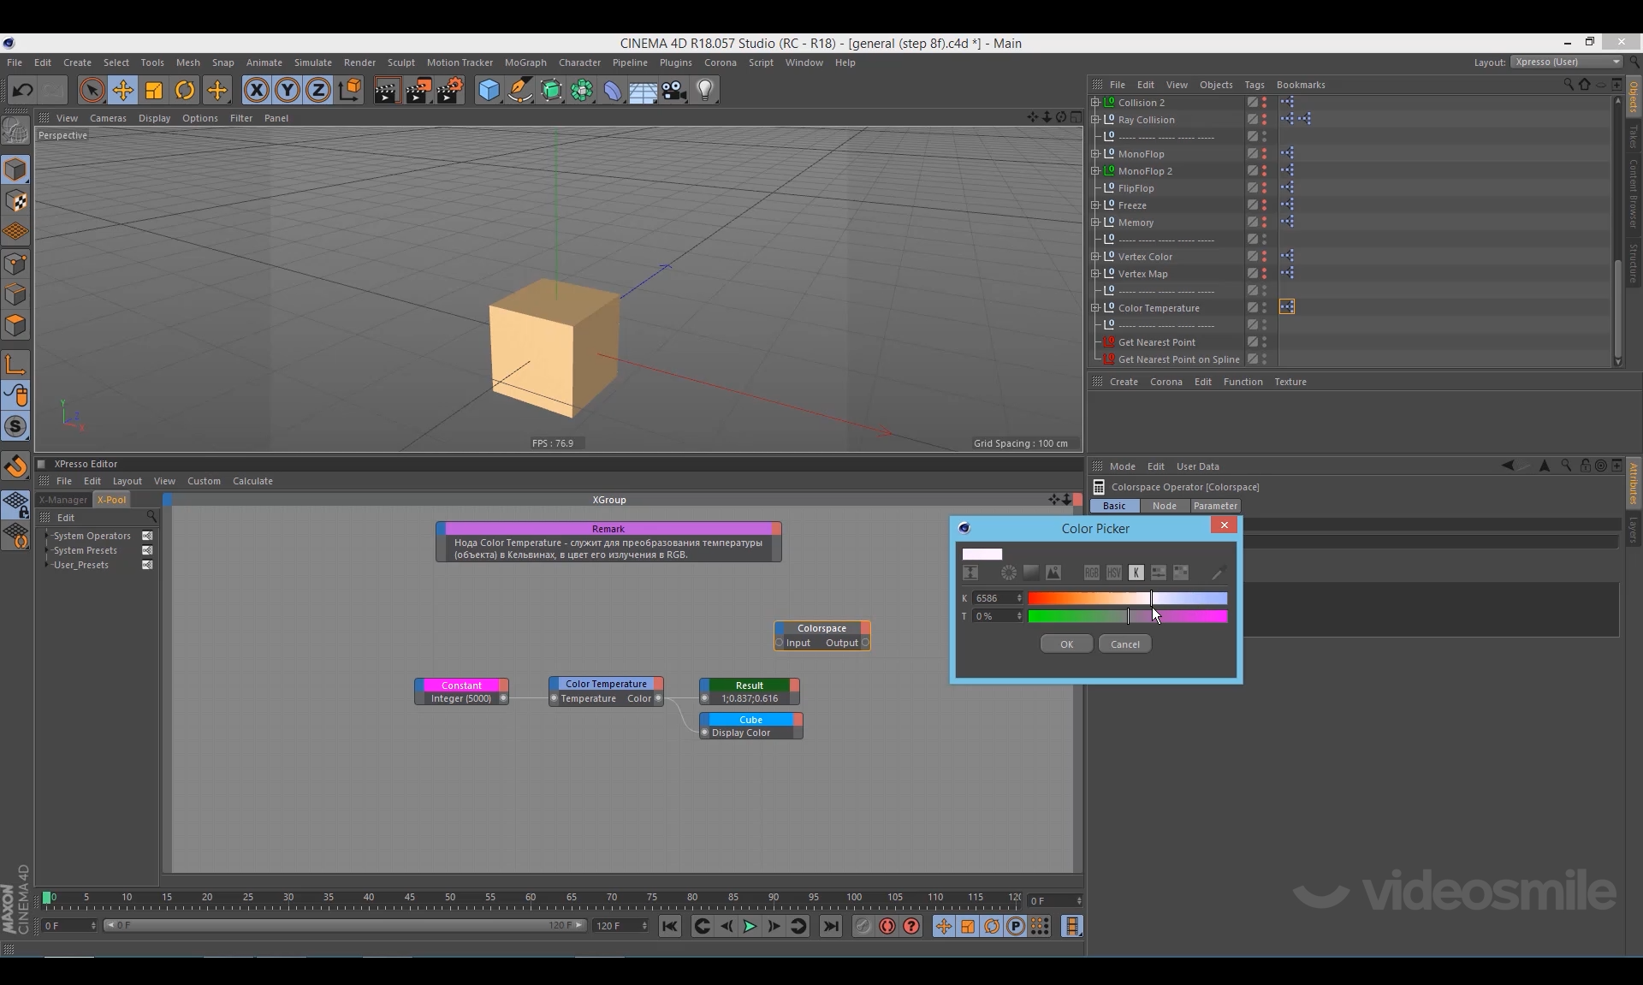Open the MoGraph menu
Image resolution: width=1643 pixels, height=985 pixels.
[x=525, y=62]
